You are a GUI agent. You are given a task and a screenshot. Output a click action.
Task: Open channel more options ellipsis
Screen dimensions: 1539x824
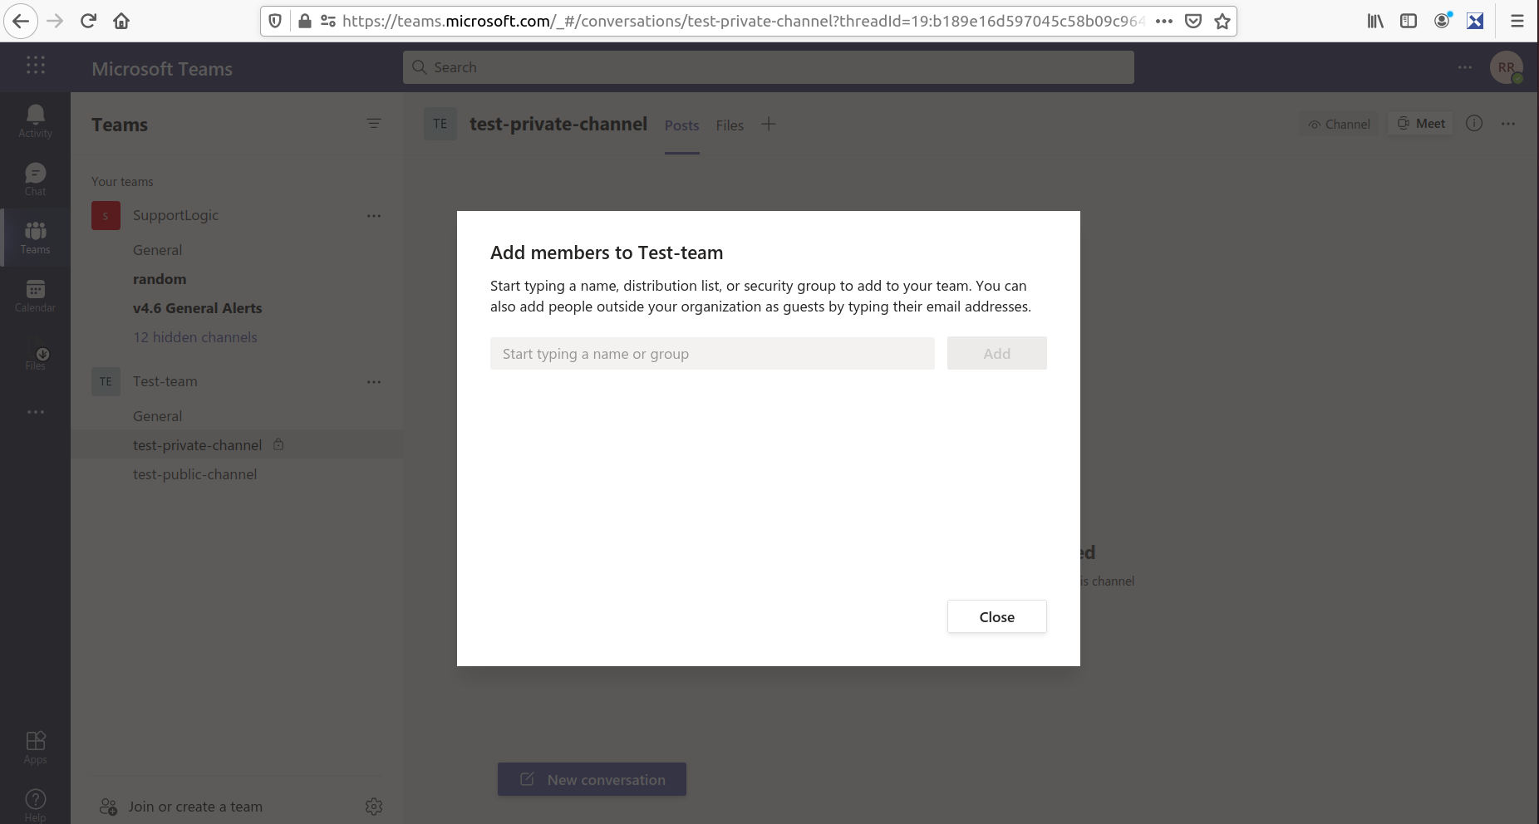click(x=1508, y=124)
